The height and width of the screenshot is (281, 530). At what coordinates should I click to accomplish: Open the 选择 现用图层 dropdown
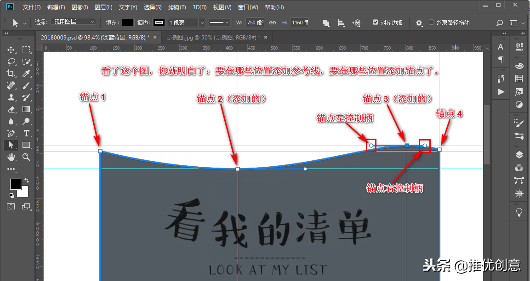[74, 22]
